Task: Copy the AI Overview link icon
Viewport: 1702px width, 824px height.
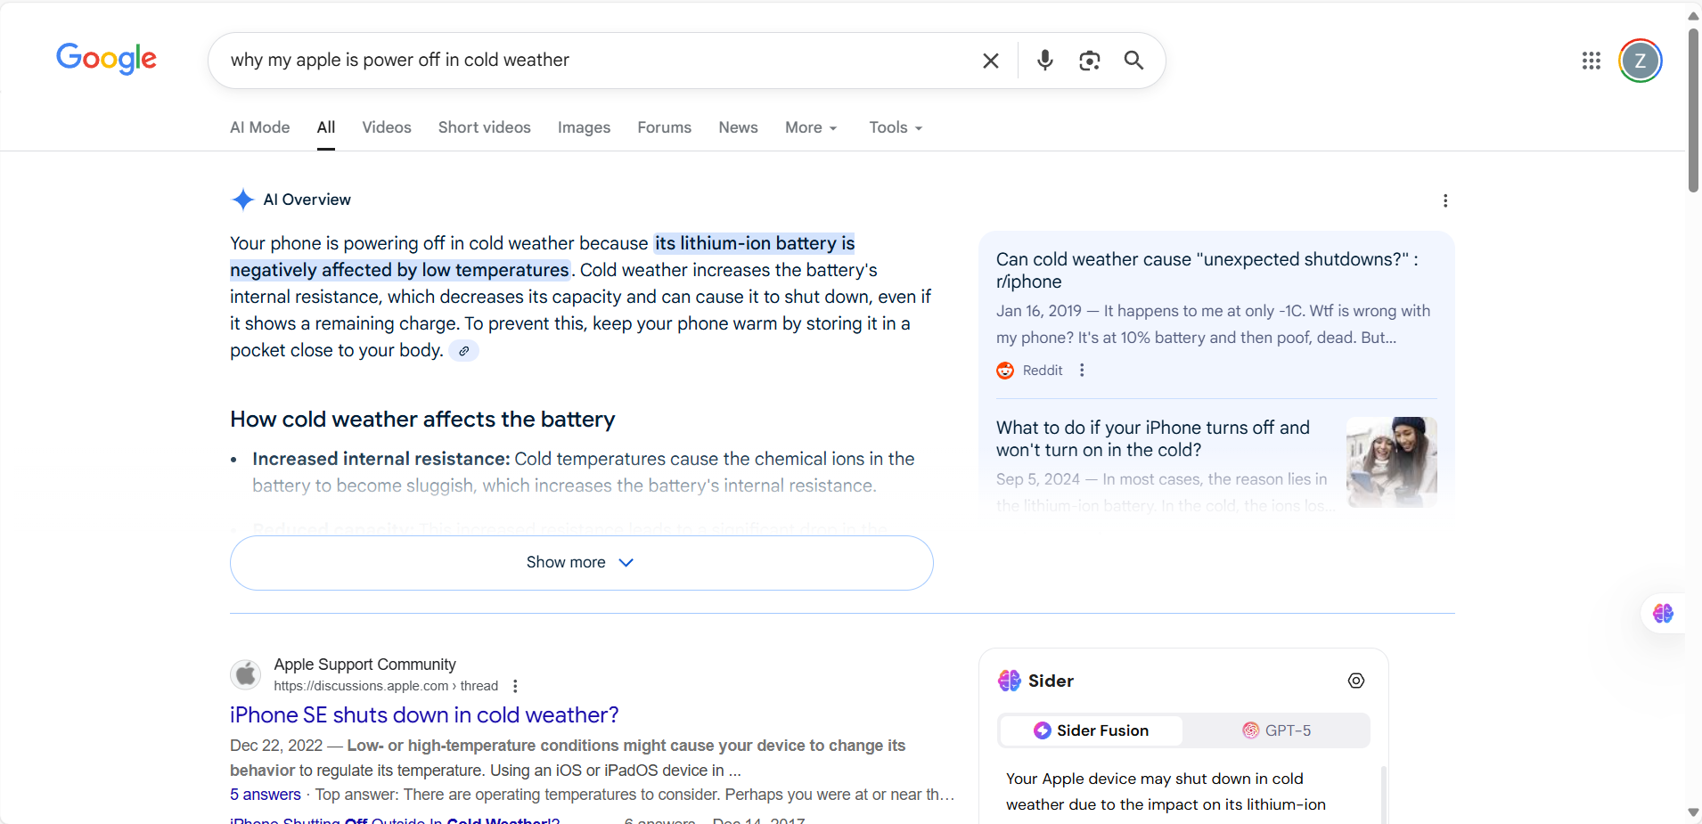Action: pyautogui.click(x=463, y=350)
